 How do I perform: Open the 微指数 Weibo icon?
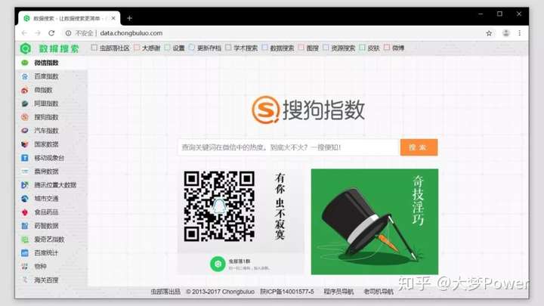(x=25, y=90)
